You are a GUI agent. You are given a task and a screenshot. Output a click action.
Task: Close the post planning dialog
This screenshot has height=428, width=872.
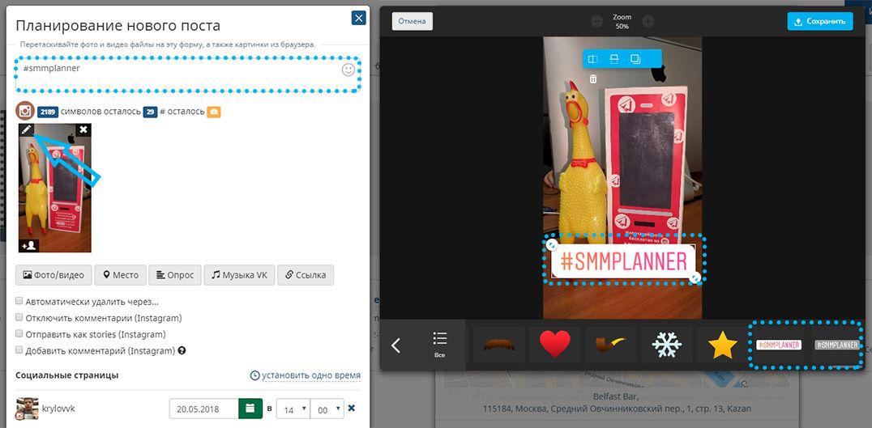[359, 19]
